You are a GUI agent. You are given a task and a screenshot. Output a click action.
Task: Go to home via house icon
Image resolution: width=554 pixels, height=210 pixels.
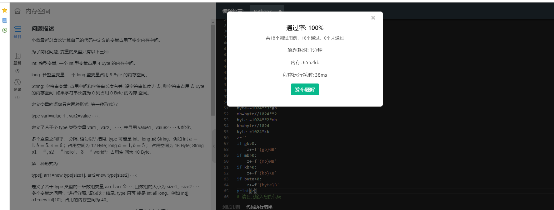(x=17, y=11)
